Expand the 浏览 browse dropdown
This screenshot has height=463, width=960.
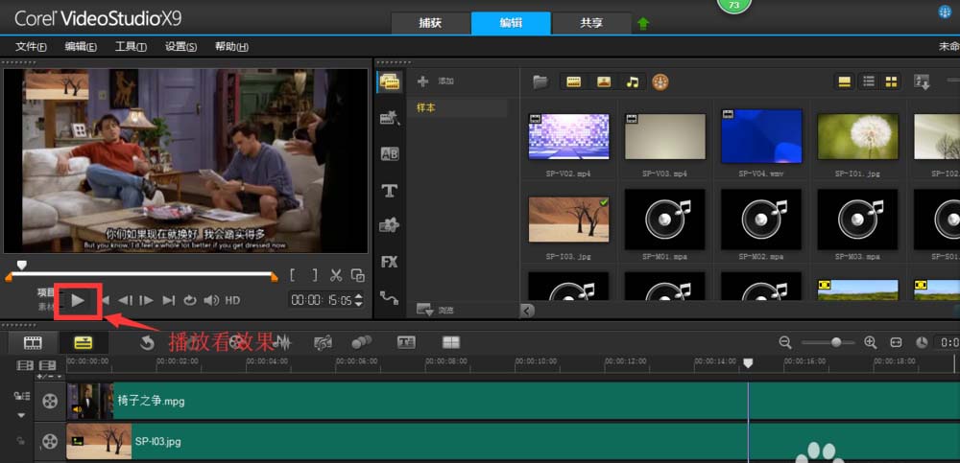pyautogui.click(x=426, y=310)
